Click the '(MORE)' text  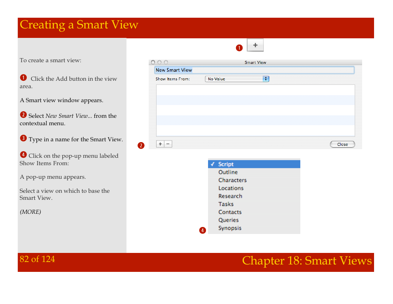30,212
